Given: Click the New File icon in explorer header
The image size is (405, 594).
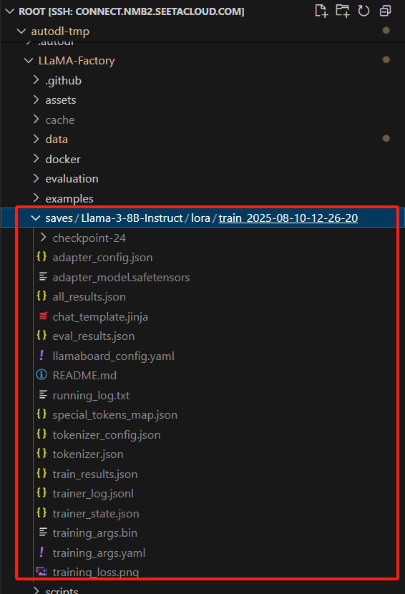Looking at the screenshot, I should [x=321, y=11].
